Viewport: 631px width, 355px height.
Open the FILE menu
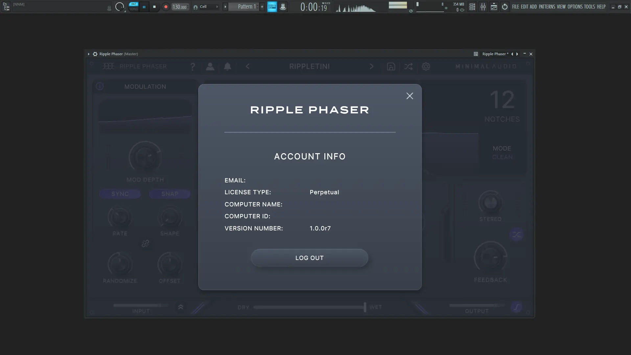515,7
